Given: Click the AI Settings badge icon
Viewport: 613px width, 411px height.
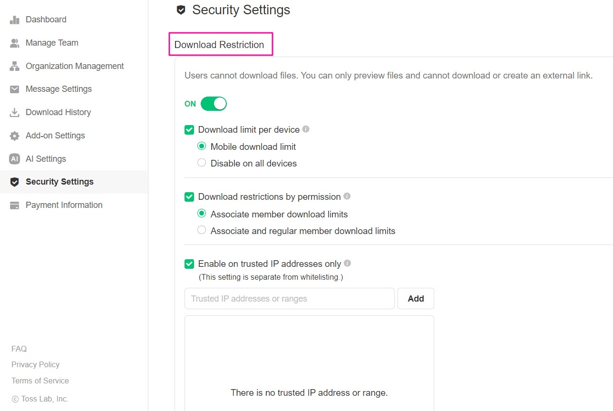Looking at the screenshot, I should coord(15,159).
